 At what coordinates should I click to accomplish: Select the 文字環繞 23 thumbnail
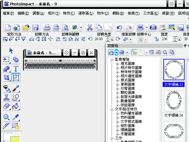pos(174,70)
